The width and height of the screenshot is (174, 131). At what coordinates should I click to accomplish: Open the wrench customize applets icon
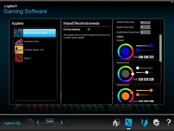click(129, 123)
